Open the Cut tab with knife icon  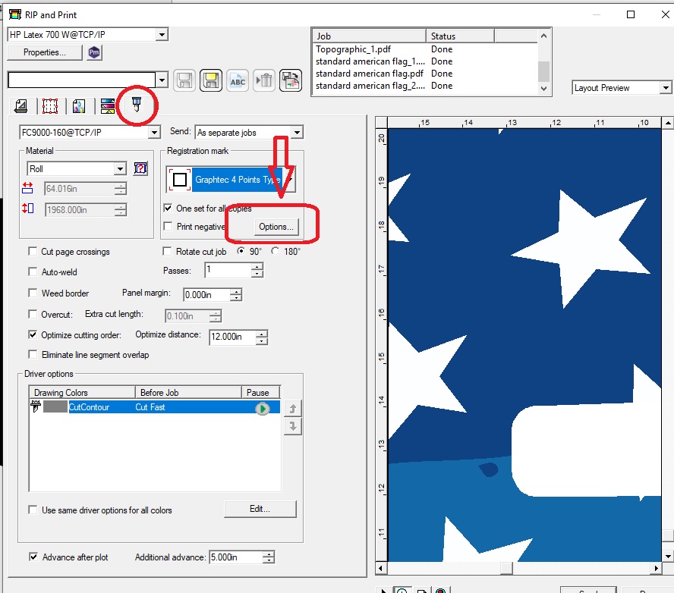(x=137, y=105)
